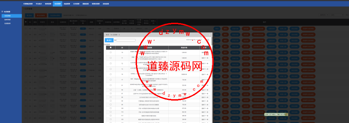Click the 39999.00 price cell
The height and width of the screenshot is (123, 349).
tap(184, 75)
